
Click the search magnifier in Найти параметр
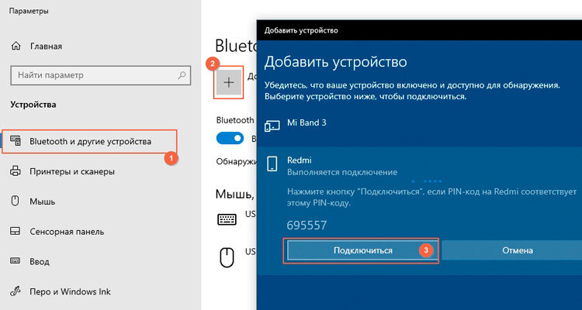coord(182,75)
